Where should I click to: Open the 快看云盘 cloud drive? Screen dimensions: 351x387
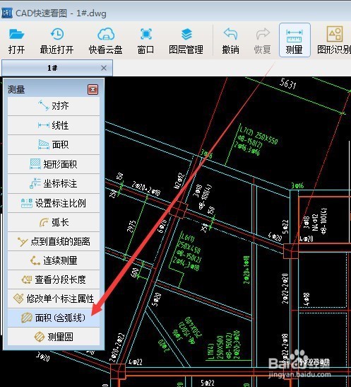click(x=106, y=41)
